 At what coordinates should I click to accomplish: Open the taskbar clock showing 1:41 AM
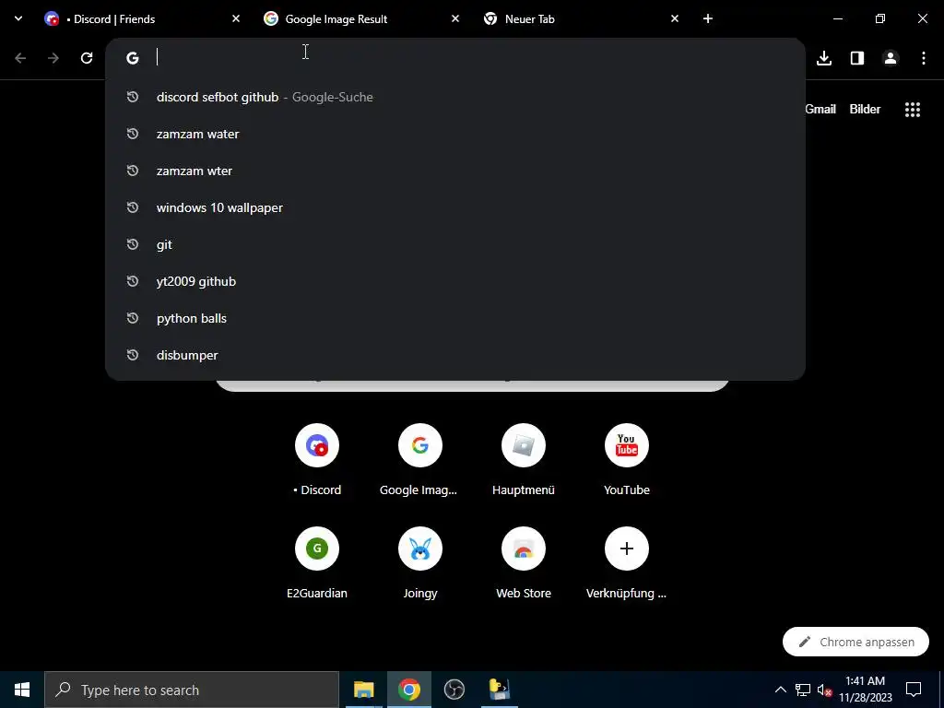click(x=865, y=690)
